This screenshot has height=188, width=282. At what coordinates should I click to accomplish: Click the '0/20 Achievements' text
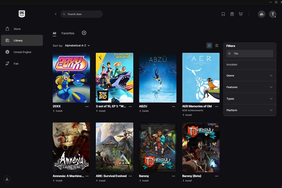click(193, 110)
